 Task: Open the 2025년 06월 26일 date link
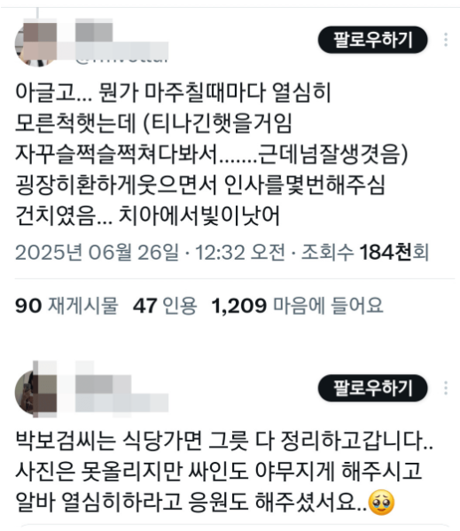[x=97, y=253]
